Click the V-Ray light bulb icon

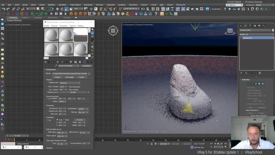tap(225, 9)
